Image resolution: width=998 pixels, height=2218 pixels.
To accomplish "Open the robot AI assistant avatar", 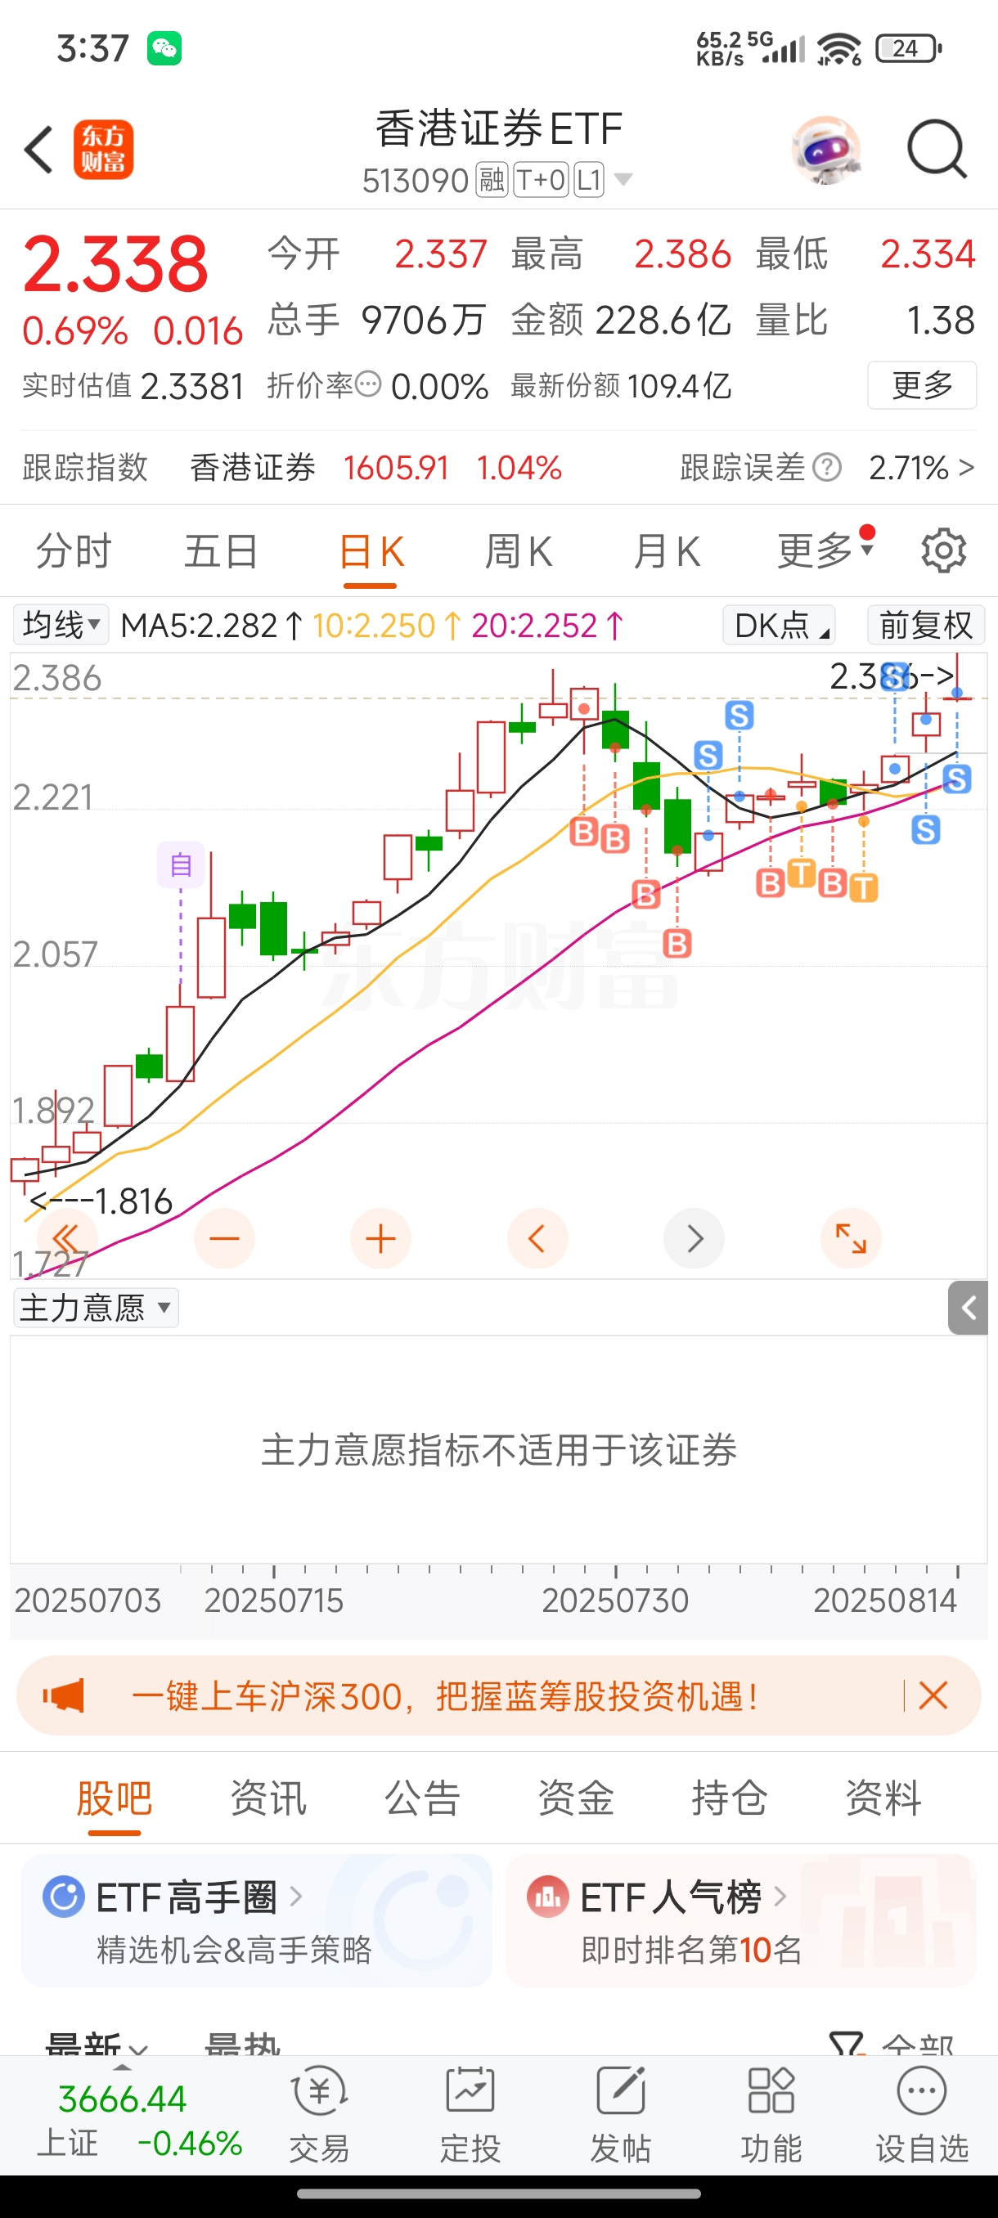I will (825, 150).
